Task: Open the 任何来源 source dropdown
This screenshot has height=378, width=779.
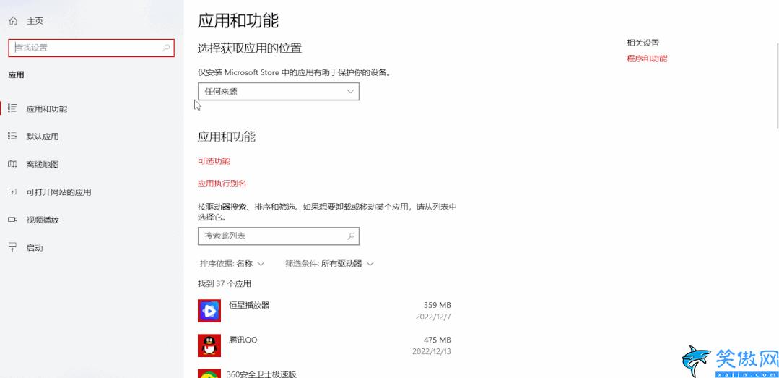Action: [x=278, y=92]
